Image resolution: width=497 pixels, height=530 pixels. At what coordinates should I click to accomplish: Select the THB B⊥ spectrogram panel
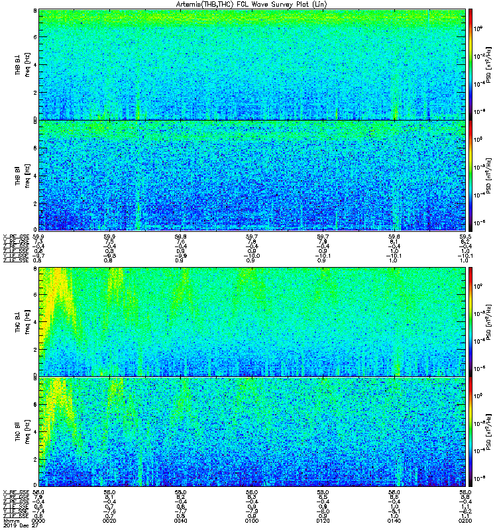click(252, 64)
